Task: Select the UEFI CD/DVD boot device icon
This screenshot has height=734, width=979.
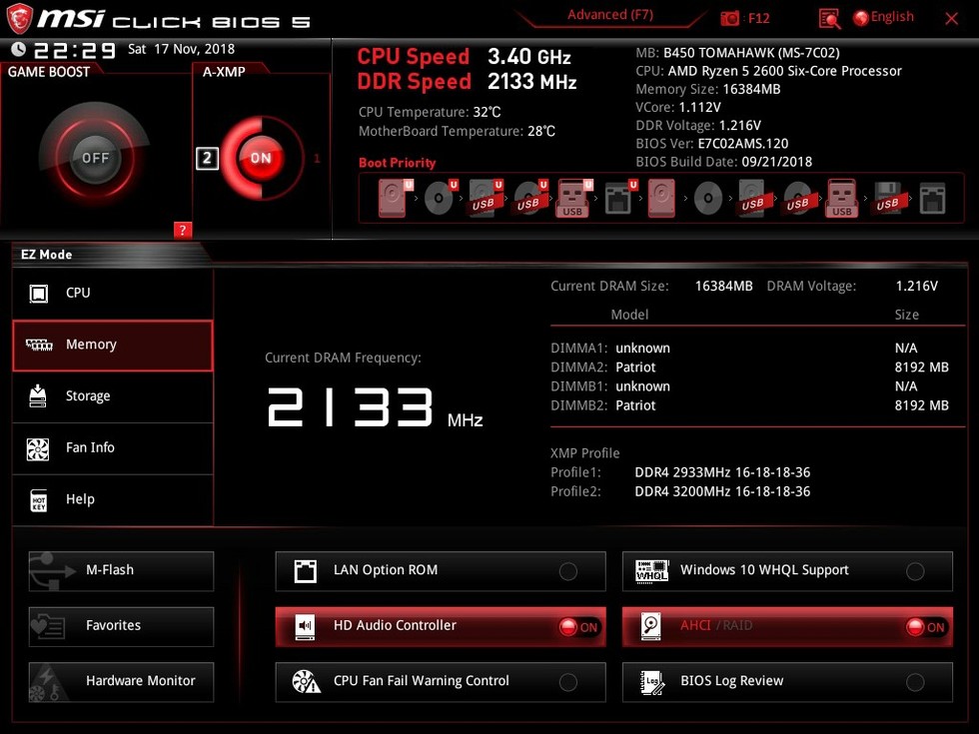Action: (x=441, y=198)
